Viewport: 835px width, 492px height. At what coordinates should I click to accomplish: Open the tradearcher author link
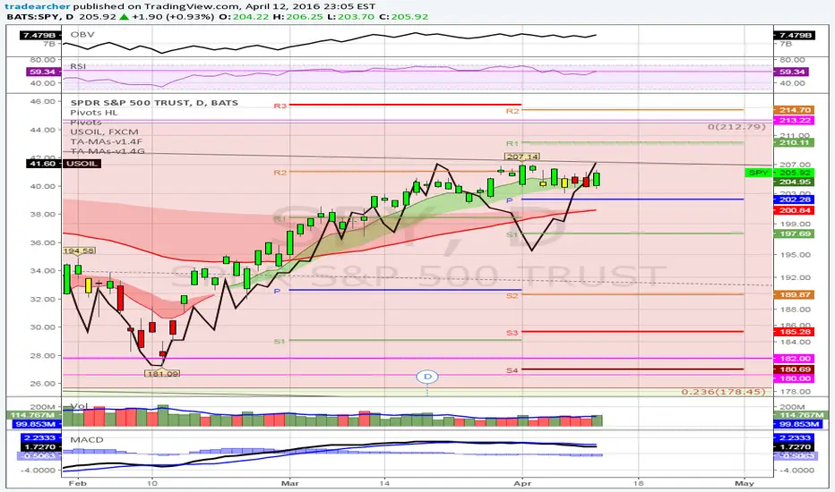click(x=37, y=6)
